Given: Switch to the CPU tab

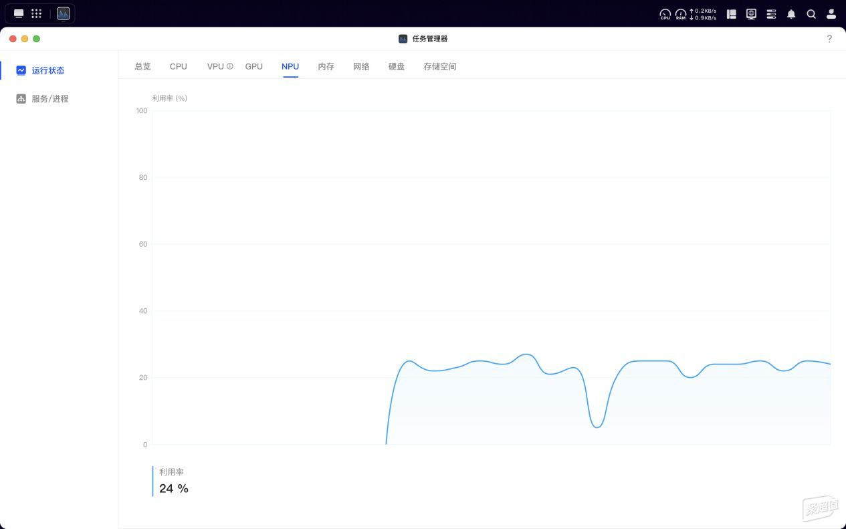Looking at the screenshot, I should (x=179, y=66).
